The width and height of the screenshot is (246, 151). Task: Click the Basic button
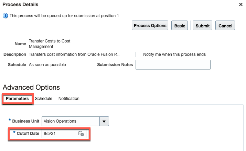point(180,26)
